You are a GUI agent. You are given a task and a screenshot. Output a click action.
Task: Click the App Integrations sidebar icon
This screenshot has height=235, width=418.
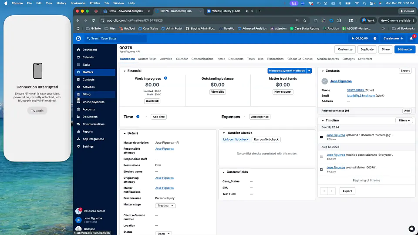(78, 139)
